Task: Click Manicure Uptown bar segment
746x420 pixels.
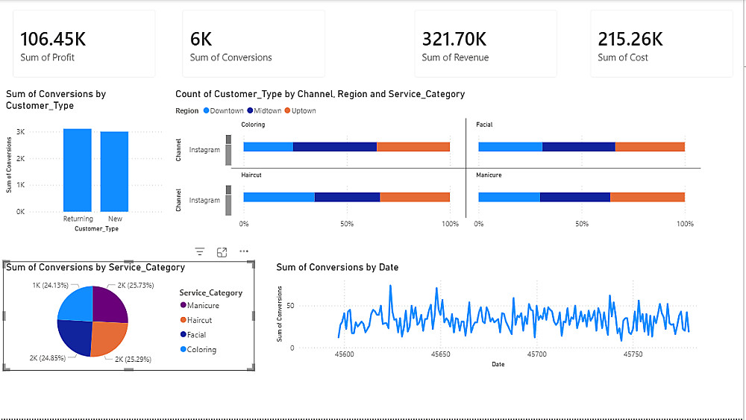Action: point(648,197)
